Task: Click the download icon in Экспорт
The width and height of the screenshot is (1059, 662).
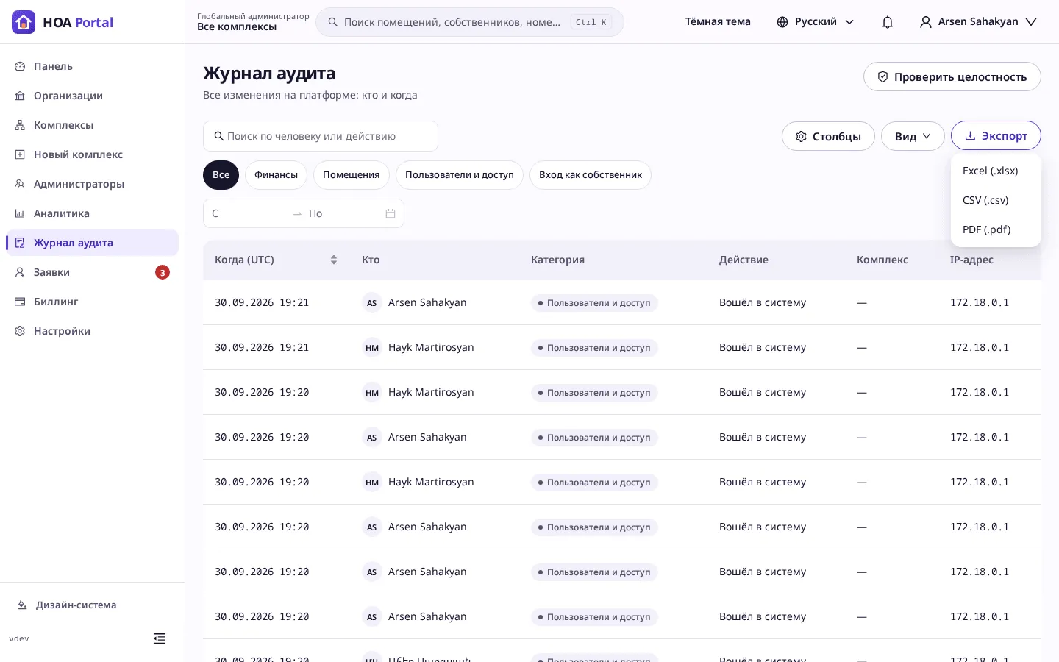Action: (x=970, y=135)
